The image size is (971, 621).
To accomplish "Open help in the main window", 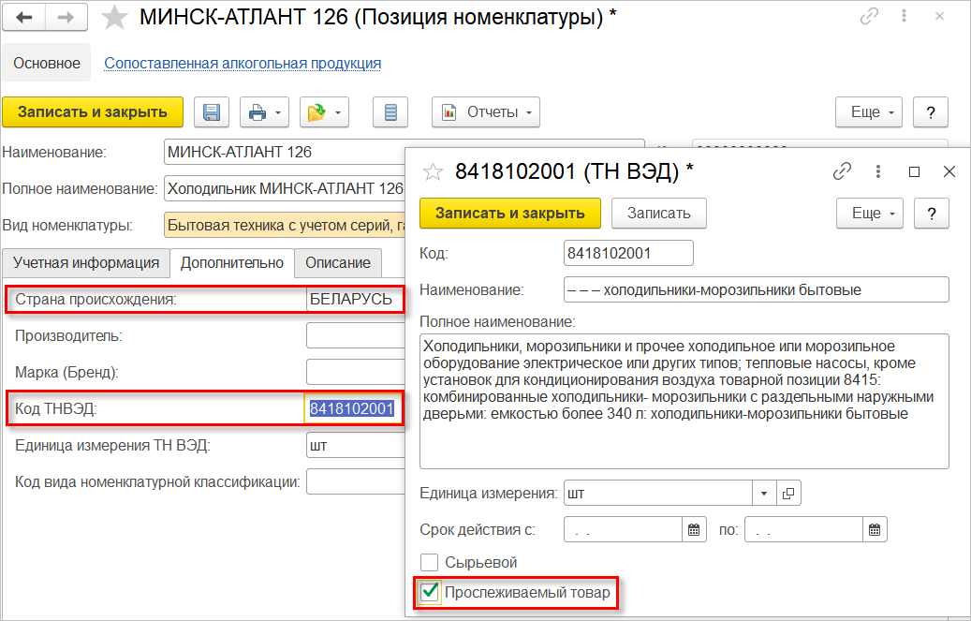I will click(930, 112).
